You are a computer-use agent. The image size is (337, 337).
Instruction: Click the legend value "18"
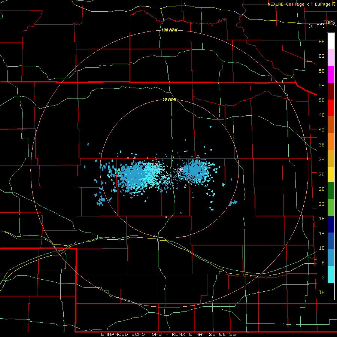coord(322,219)
